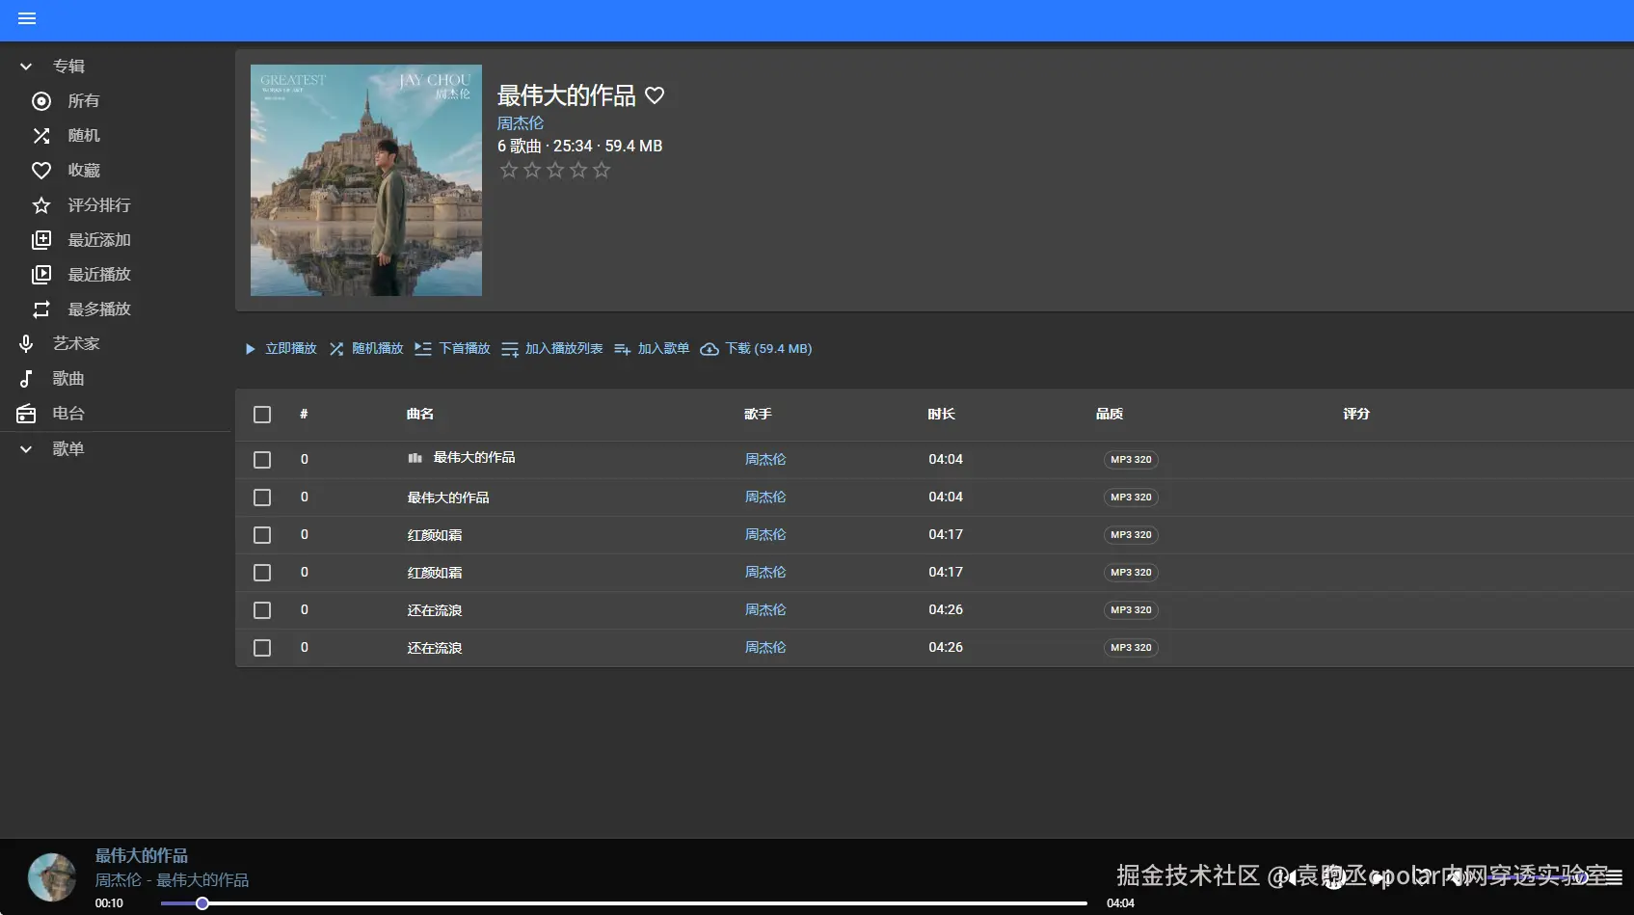Sort by the # column header

click(304, 415)
